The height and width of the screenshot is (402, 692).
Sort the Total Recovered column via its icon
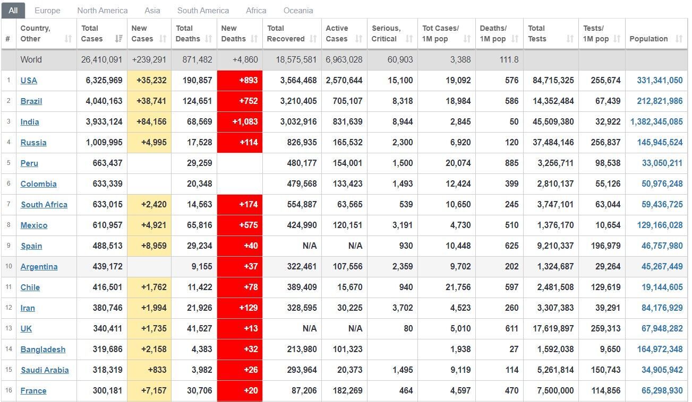(313, 39)
